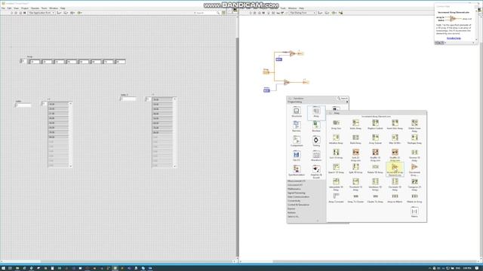
Task: Open Reorder dropdown on front panel toolbar
Action: [x=79, y=13]
